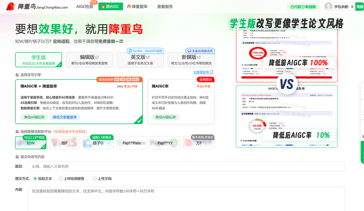Select the 上传检测报告 radio option
This screenshot has width=364, height=211.
click(61, 179)
